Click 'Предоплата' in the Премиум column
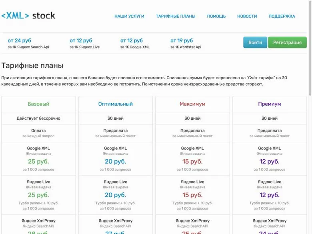 [x=270, y=130]
